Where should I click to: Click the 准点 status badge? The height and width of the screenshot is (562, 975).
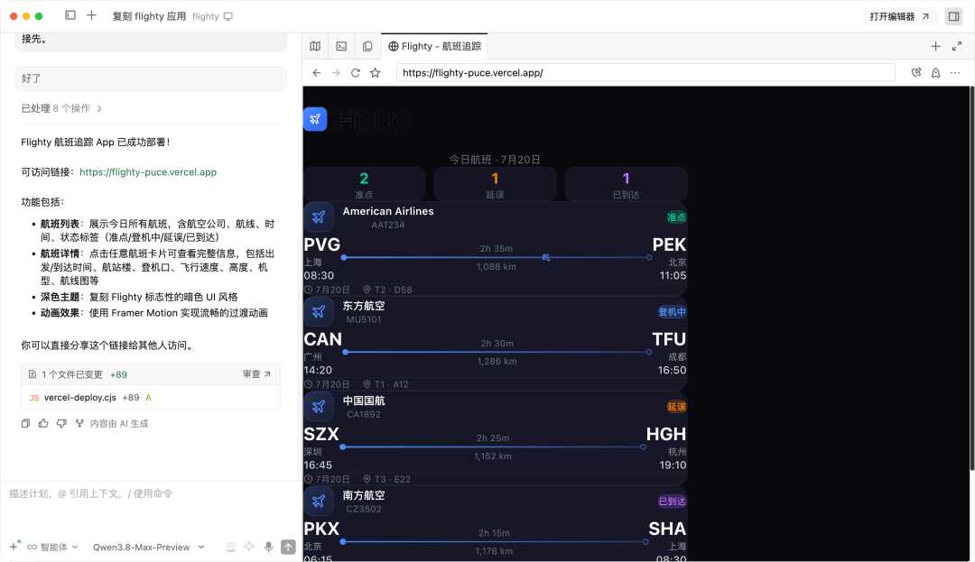(x=676, y=217)
